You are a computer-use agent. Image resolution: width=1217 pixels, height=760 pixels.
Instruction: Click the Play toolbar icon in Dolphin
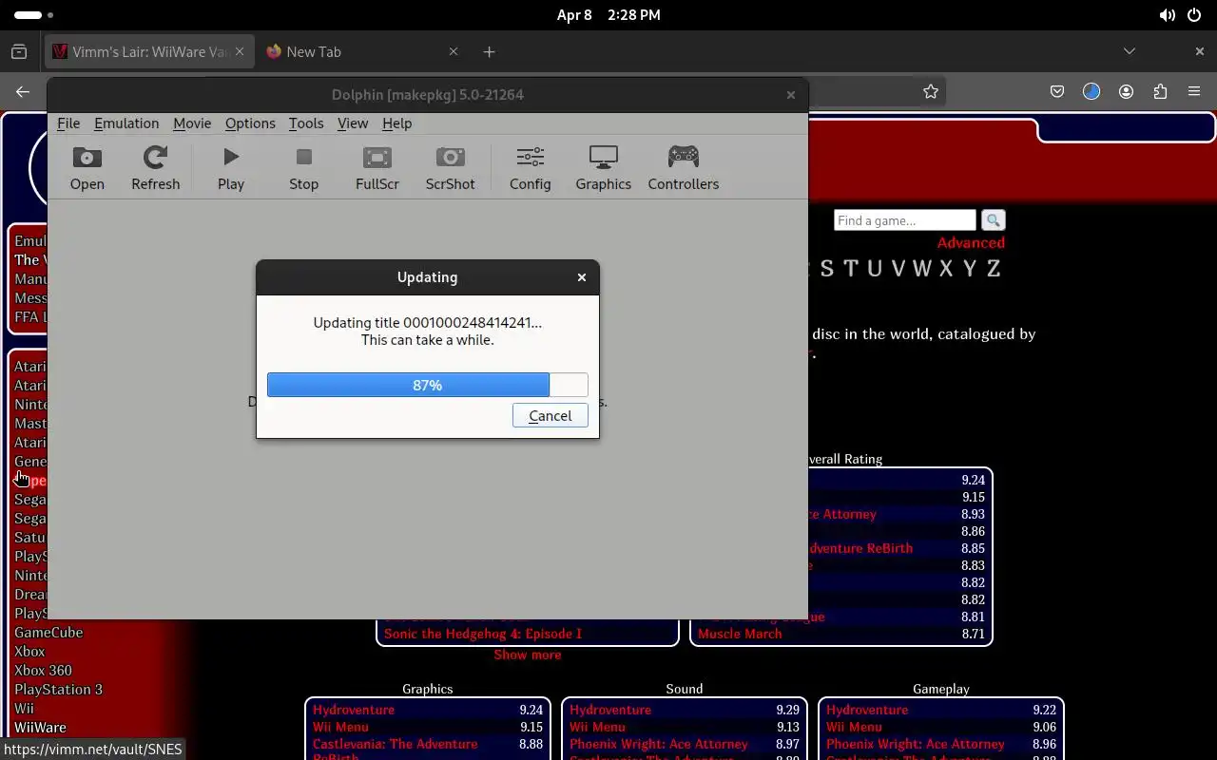[x=231, y=168]
